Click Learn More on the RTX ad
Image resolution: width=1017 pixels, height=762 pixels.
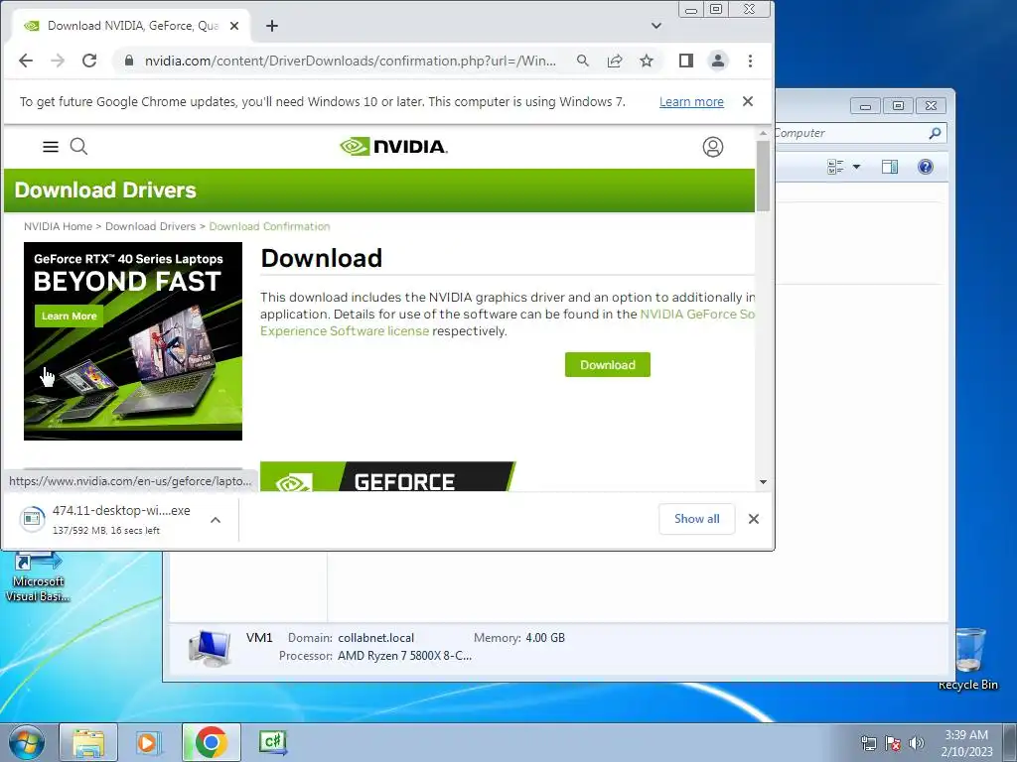point(69,317)
